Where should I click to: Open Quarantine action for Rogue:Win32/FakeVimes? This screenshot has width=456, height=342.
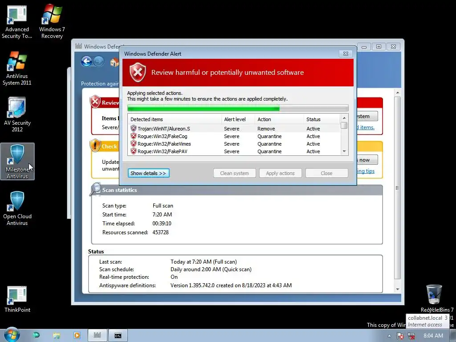tap(269, 144)
